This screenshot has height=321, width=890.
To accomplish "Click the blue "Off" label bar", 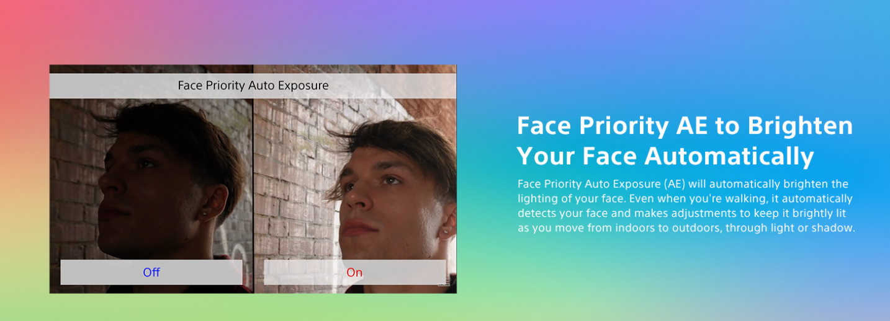I will [x=151, y=272].
